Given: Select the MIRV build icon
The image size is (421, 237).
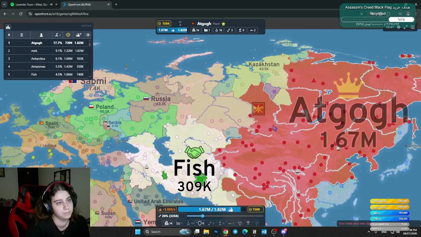Looking at the screenshot, I should tap(257, 223).
